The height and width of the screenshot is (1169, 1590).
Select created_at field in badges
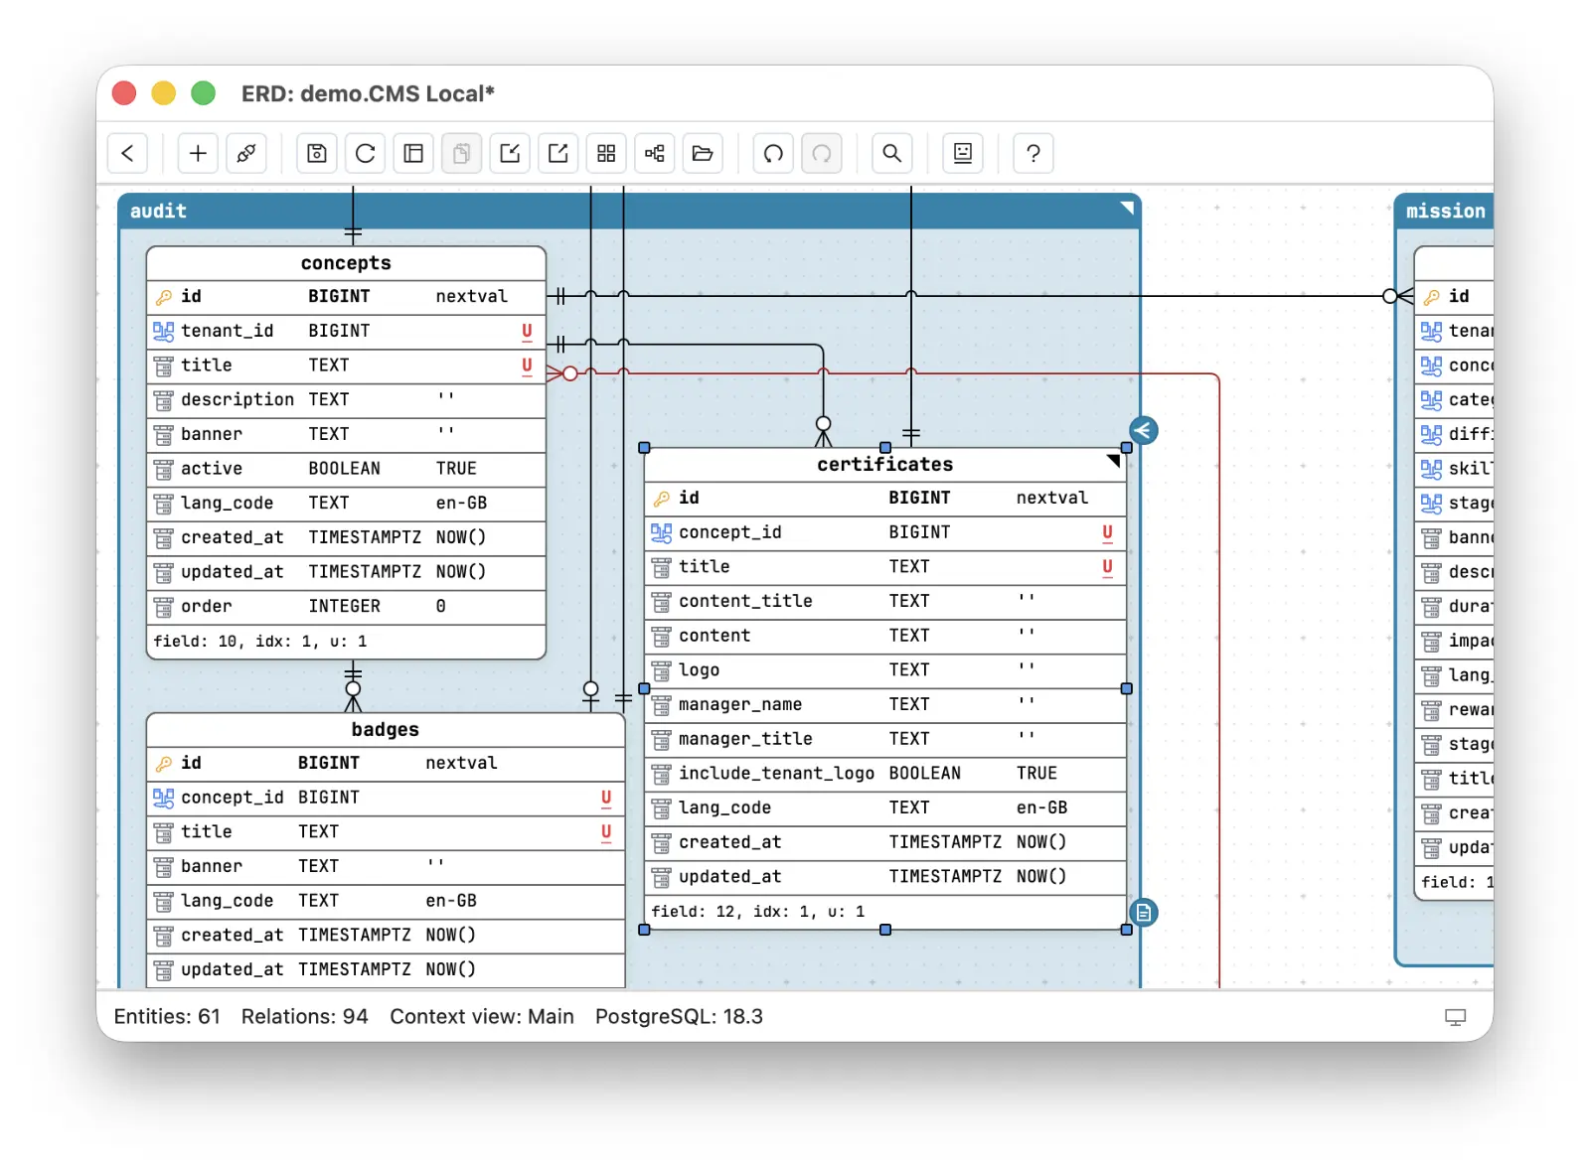[x=386, y=936]
